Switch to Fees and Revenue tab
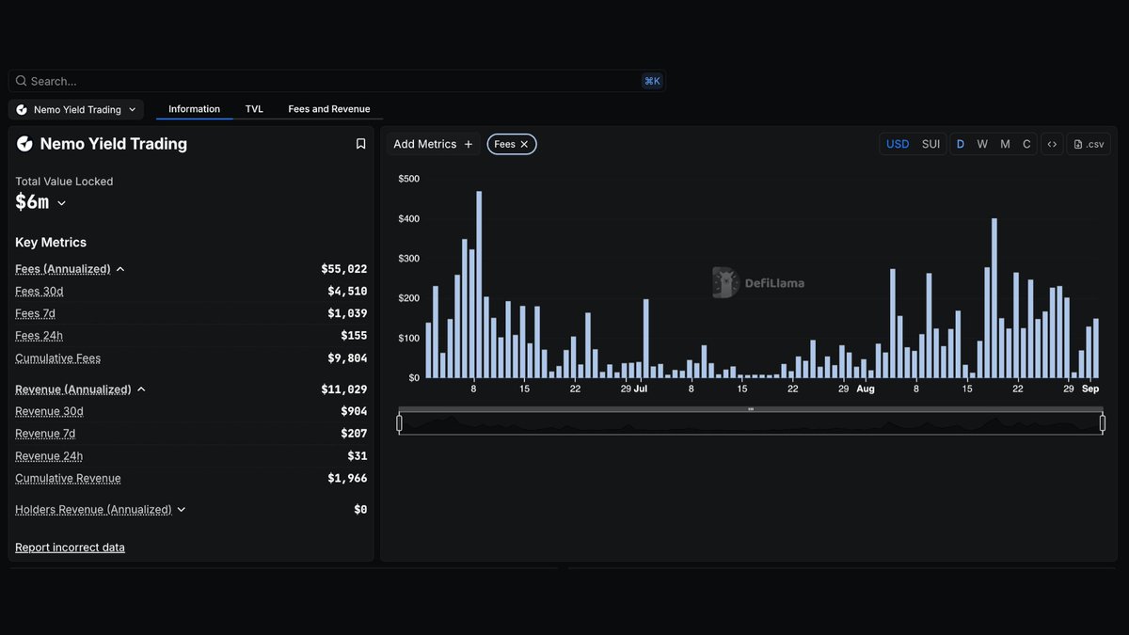Viewport: 1129px width, 635px height. point(329,109)
